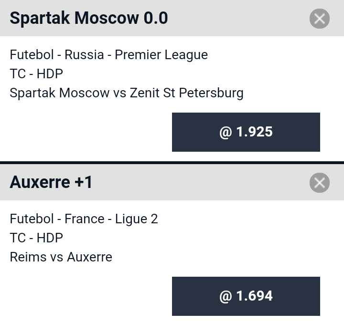Click the dark divider between the bets

pos(172,163)
